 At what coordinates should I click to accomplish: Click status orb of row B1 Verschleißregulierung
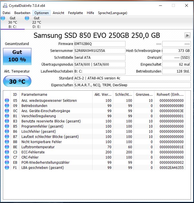(x=7, y=116)
